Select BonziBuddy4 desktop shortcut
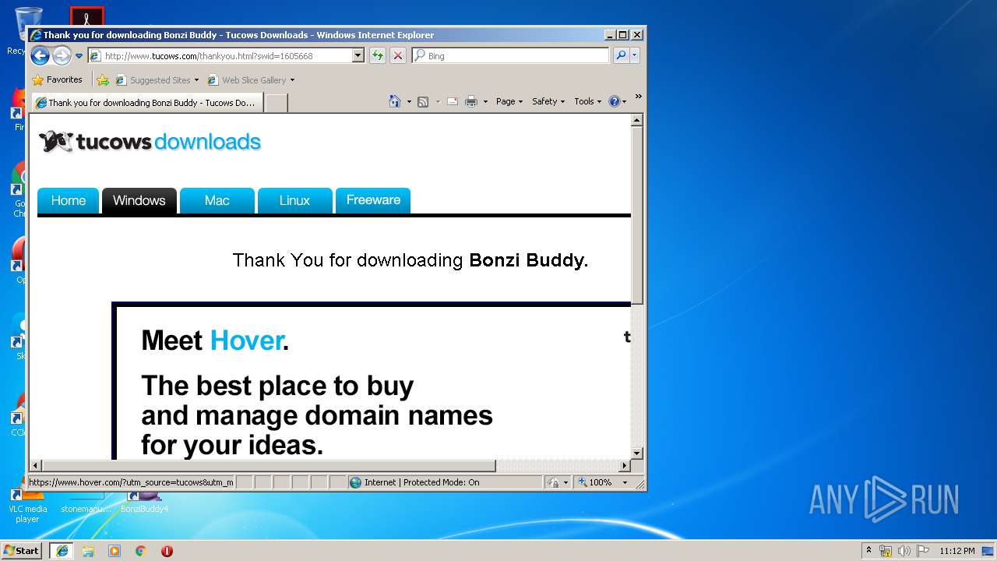 tap(144, 502)
